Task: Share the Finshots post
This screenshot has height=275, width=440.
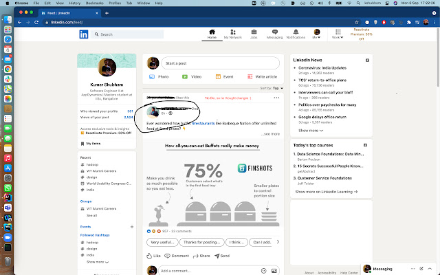Action: tap(201, 256)
